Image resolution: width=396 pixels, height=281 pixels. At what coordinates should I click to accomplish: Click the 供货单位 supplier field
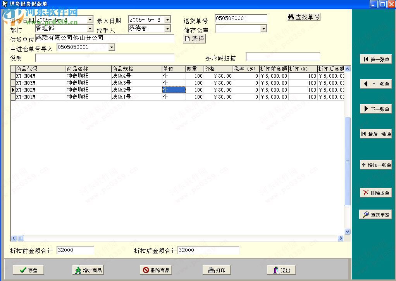pos(105,38)
